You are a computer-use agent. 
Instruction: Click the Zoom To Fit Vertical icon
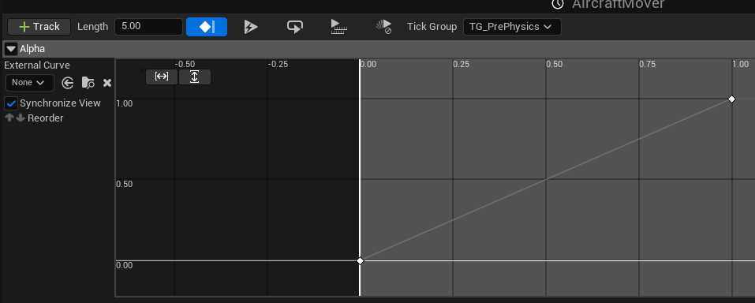[x=195, y=77]
